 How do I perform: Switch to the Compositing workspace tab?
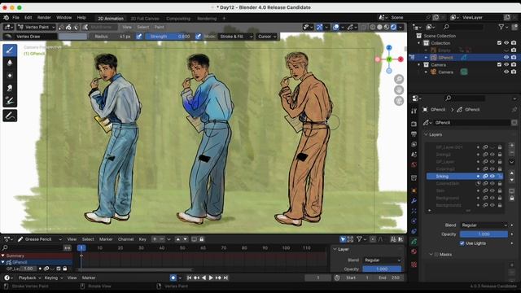(x=178, y=19)
